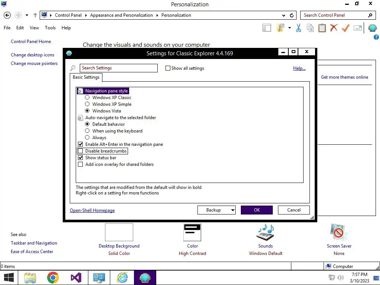Open Ease of Access Center link
Screen dimensions: 380x285
tap(32, 252)
